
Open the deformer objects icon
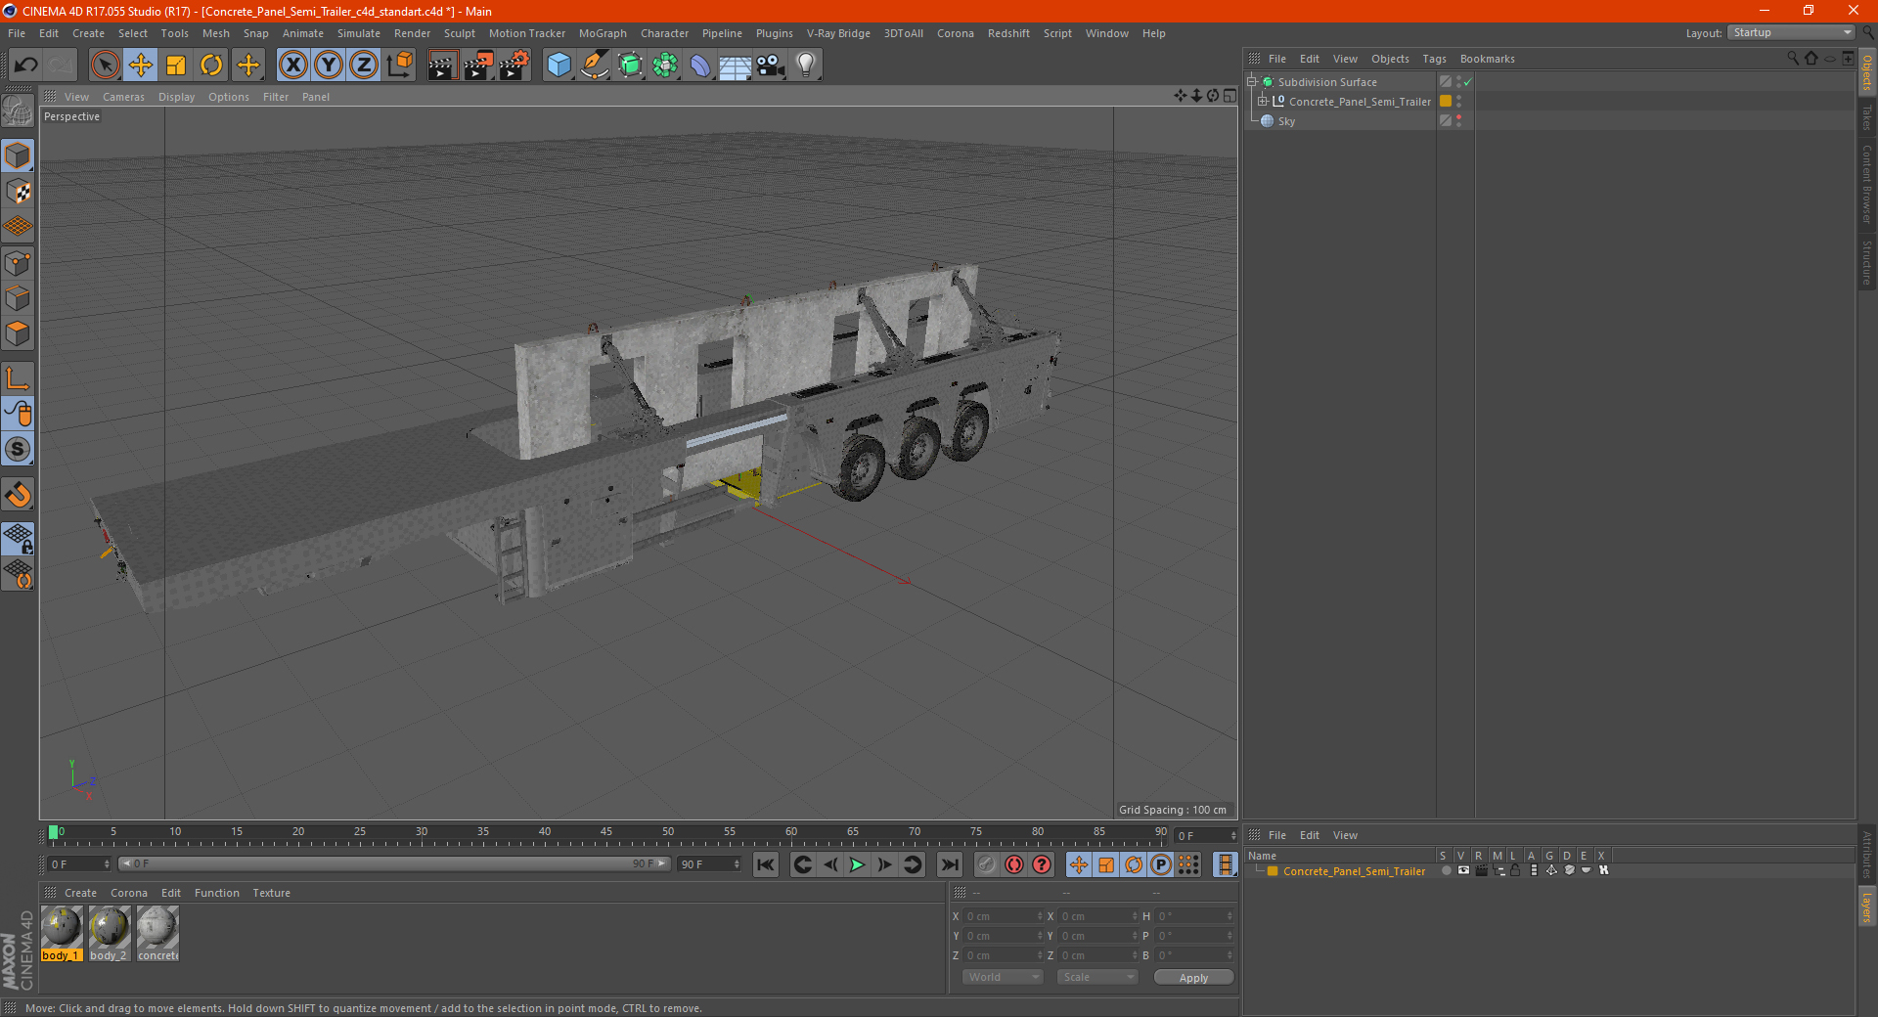[x=701, y=66]
